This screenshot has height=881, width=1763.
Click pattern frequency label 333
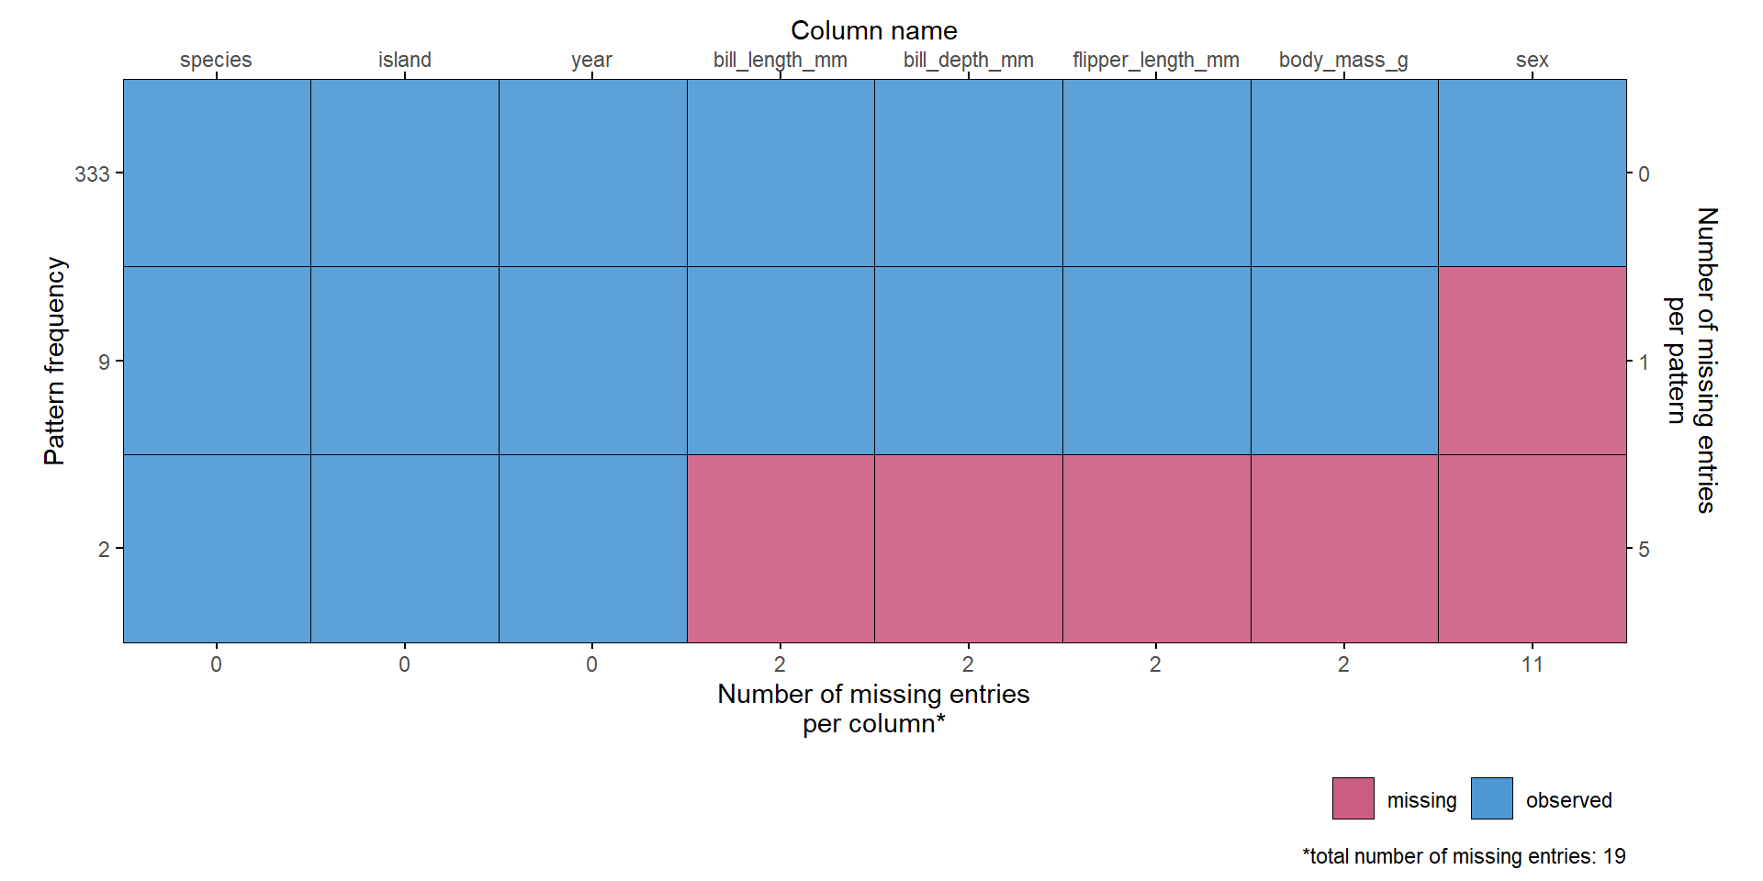92,174
